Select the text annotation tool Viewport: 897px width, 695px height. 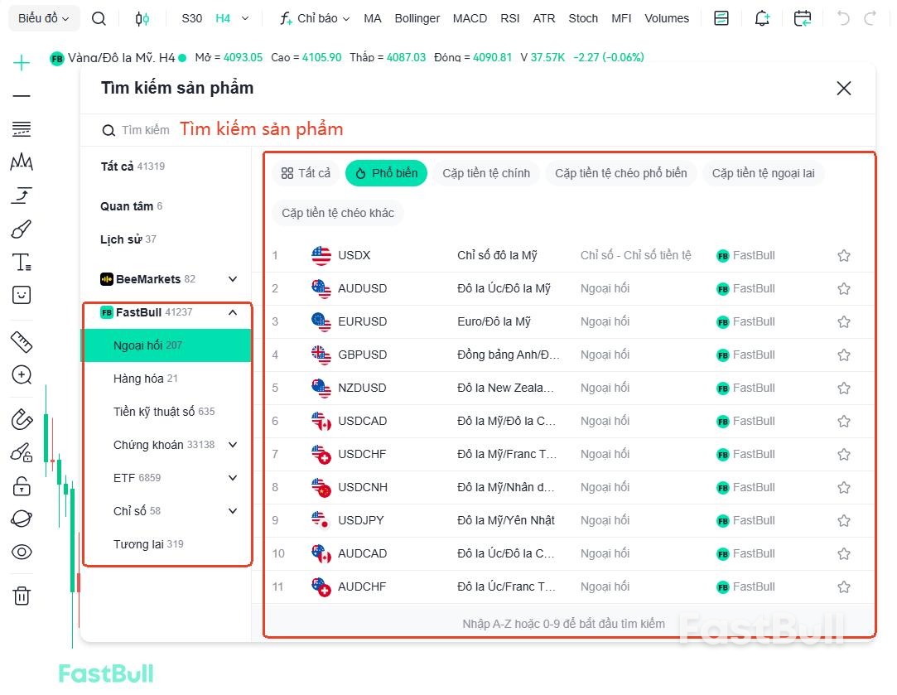(22, 262)
